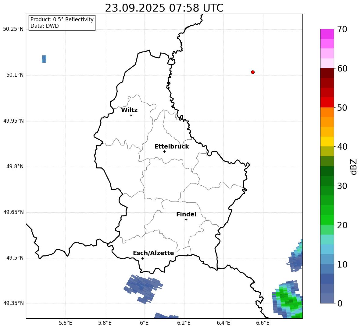
Task: Click the 0 tick on colorbar
Action: pos(340,303)
